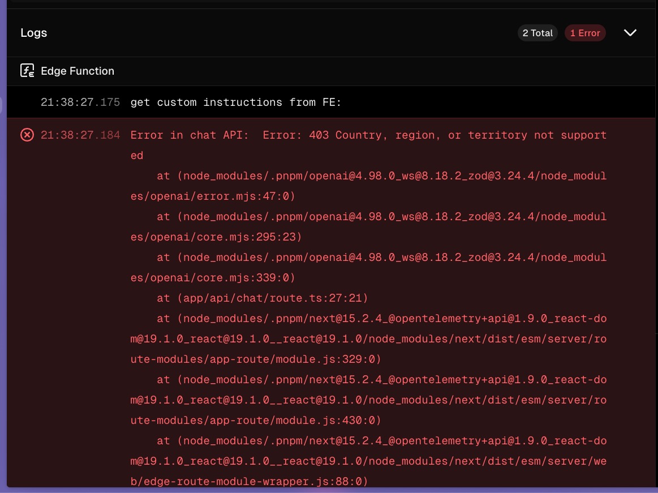Viewport: 658px width, 493px height.
Task: Click stack line 'es/openai/error.mjs:47:0)'
Action: click(213, 196)
